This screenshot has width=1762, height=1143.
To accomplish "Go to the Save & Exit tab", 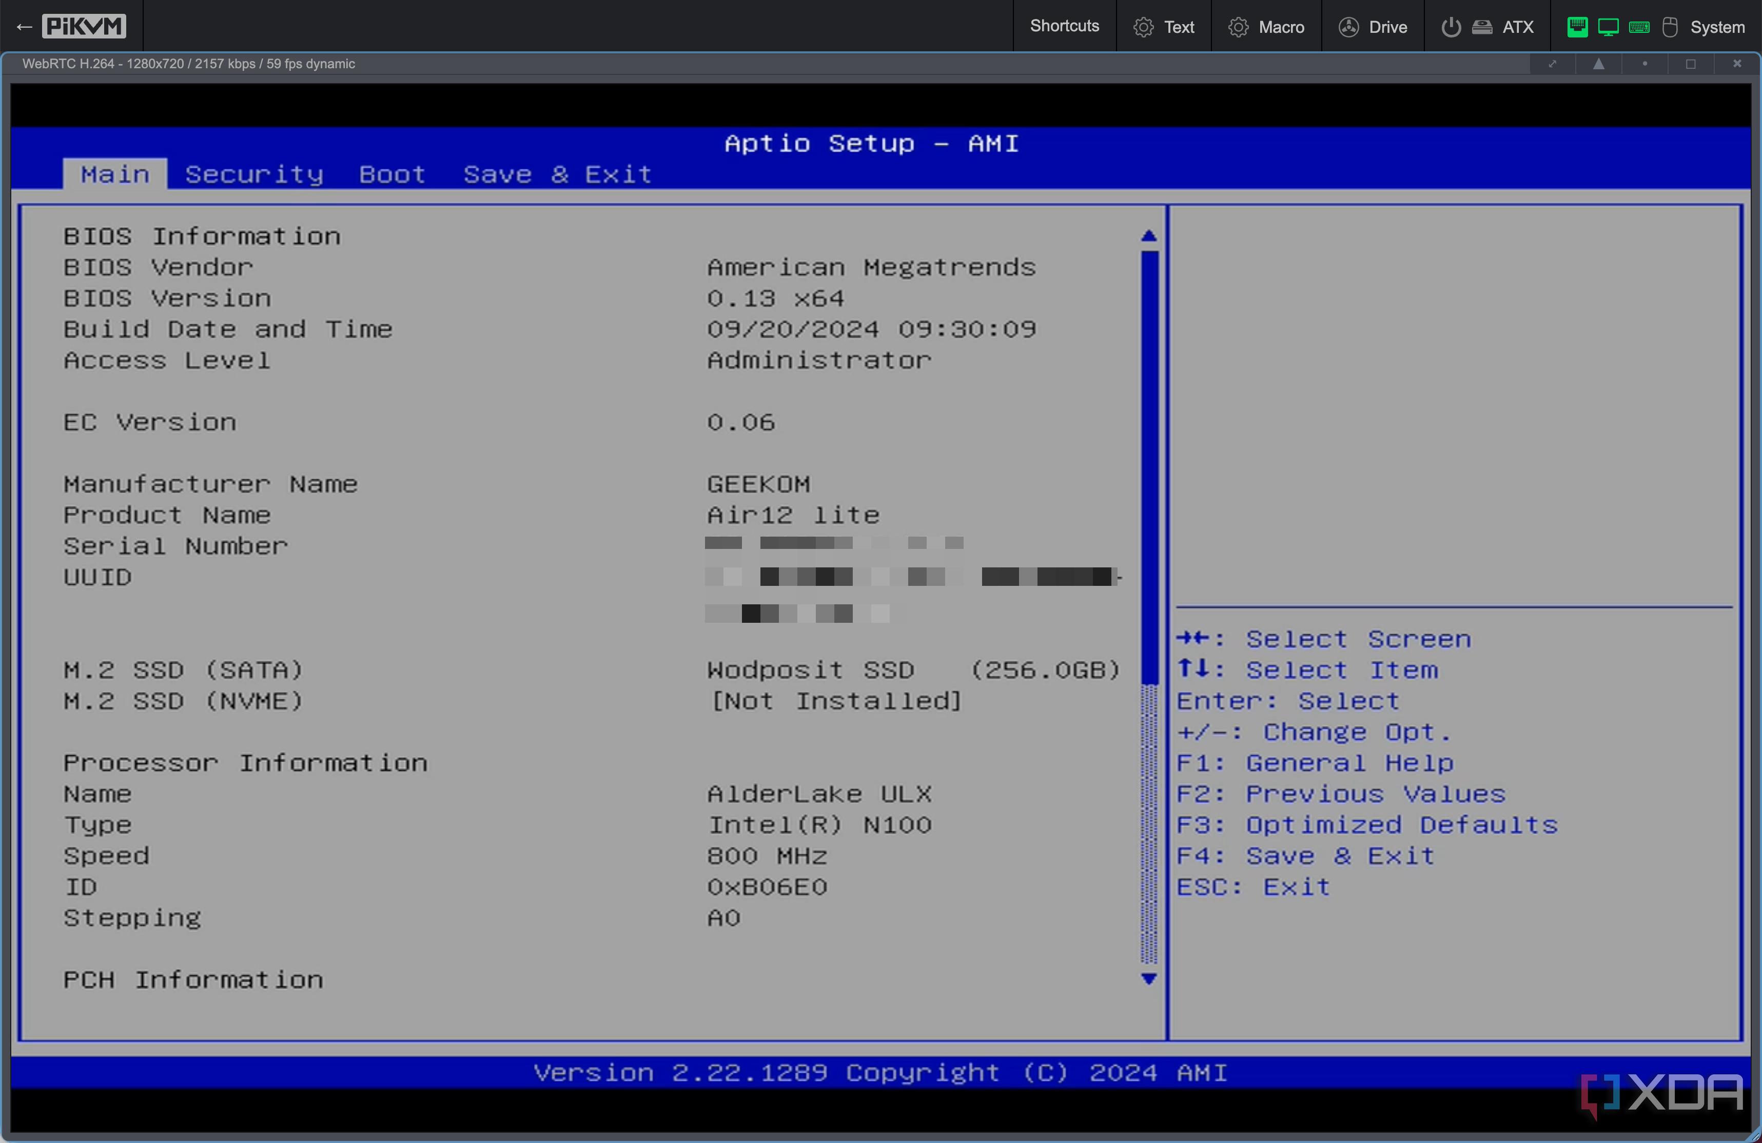I will (x=557, y=174).
